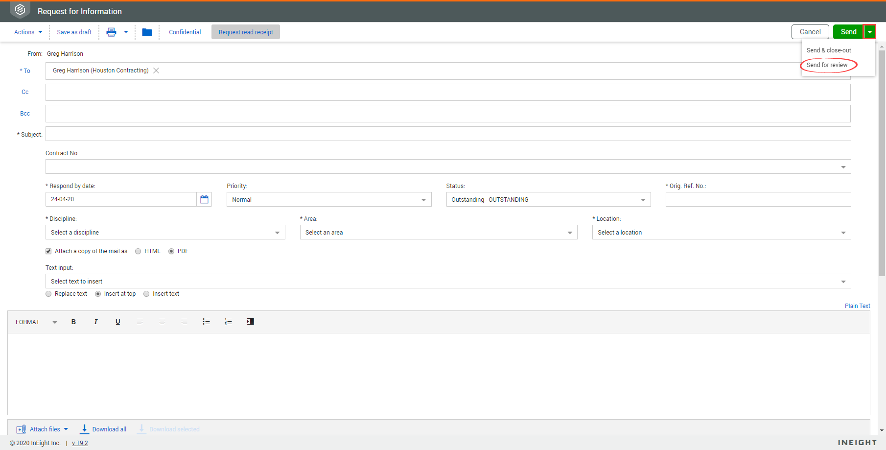Open the Status dropdown

tap(548, 200)
